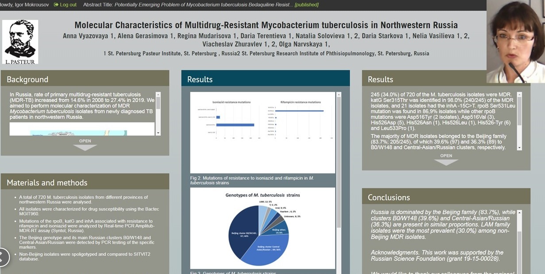Open the Genotypes pie chart figure
Image resolution: width=545 pixels, height=274 pixels.
(263, 228)
